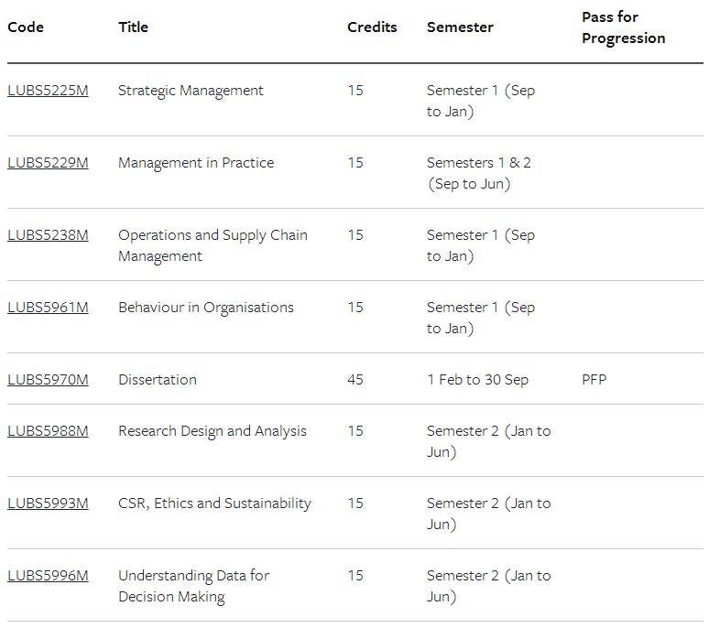Image resolution: width=709 pixels, height=628 pixels.
Task: Click the Code column header
Action: point(26,27)
